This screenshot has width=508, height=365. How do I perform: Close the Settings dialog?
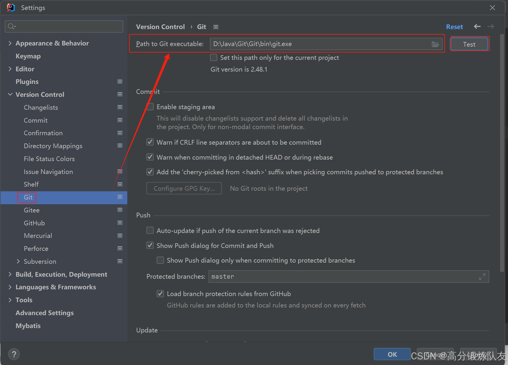coord(492,8)
